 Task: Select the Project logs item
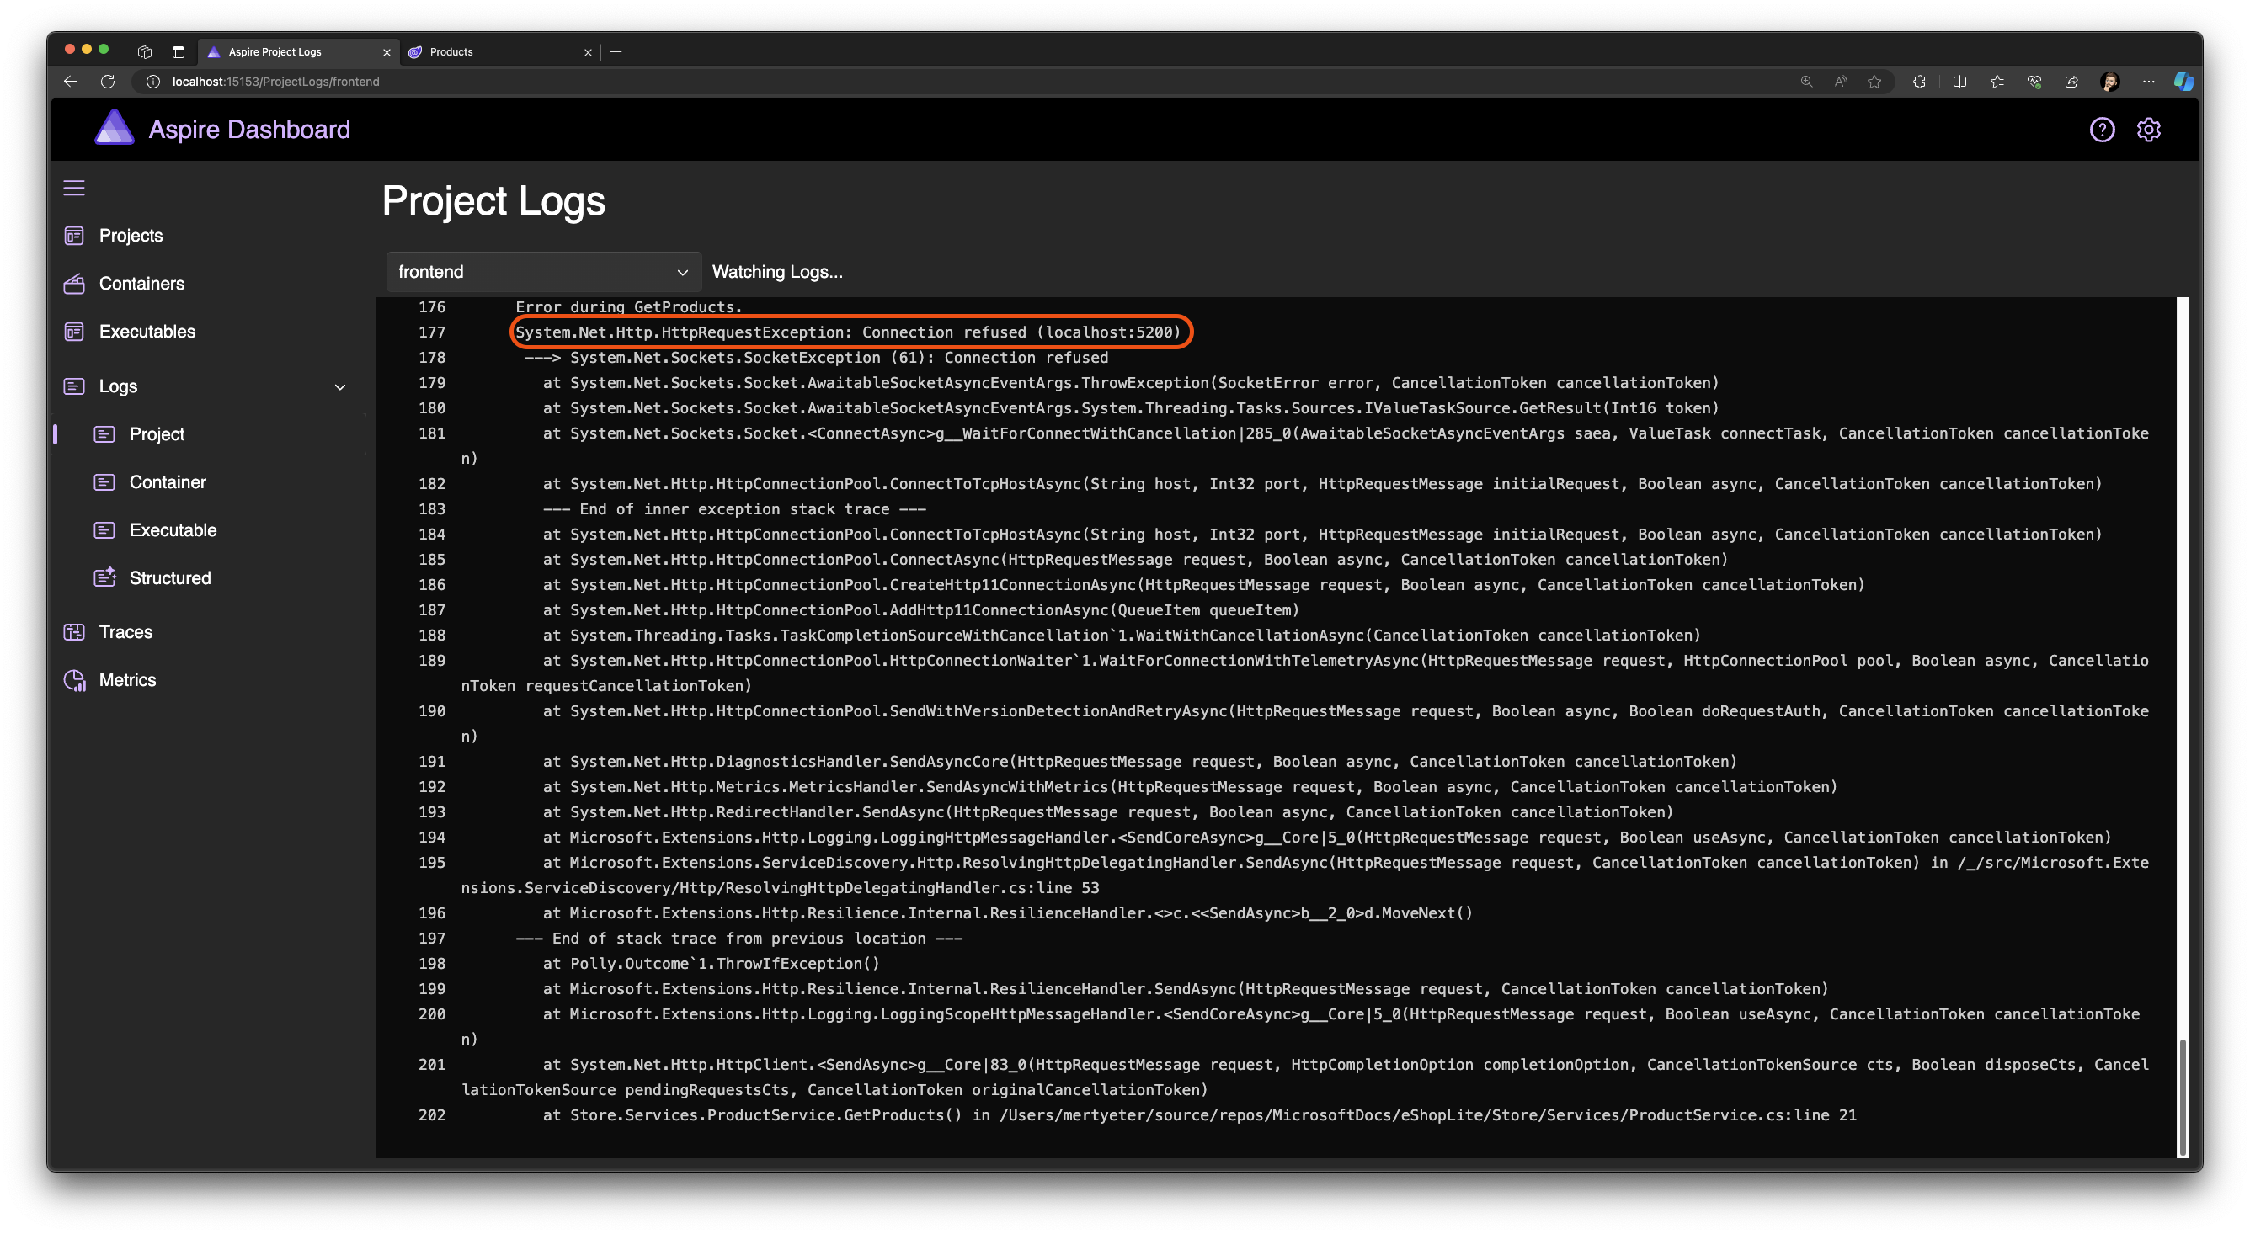[157, 434]
